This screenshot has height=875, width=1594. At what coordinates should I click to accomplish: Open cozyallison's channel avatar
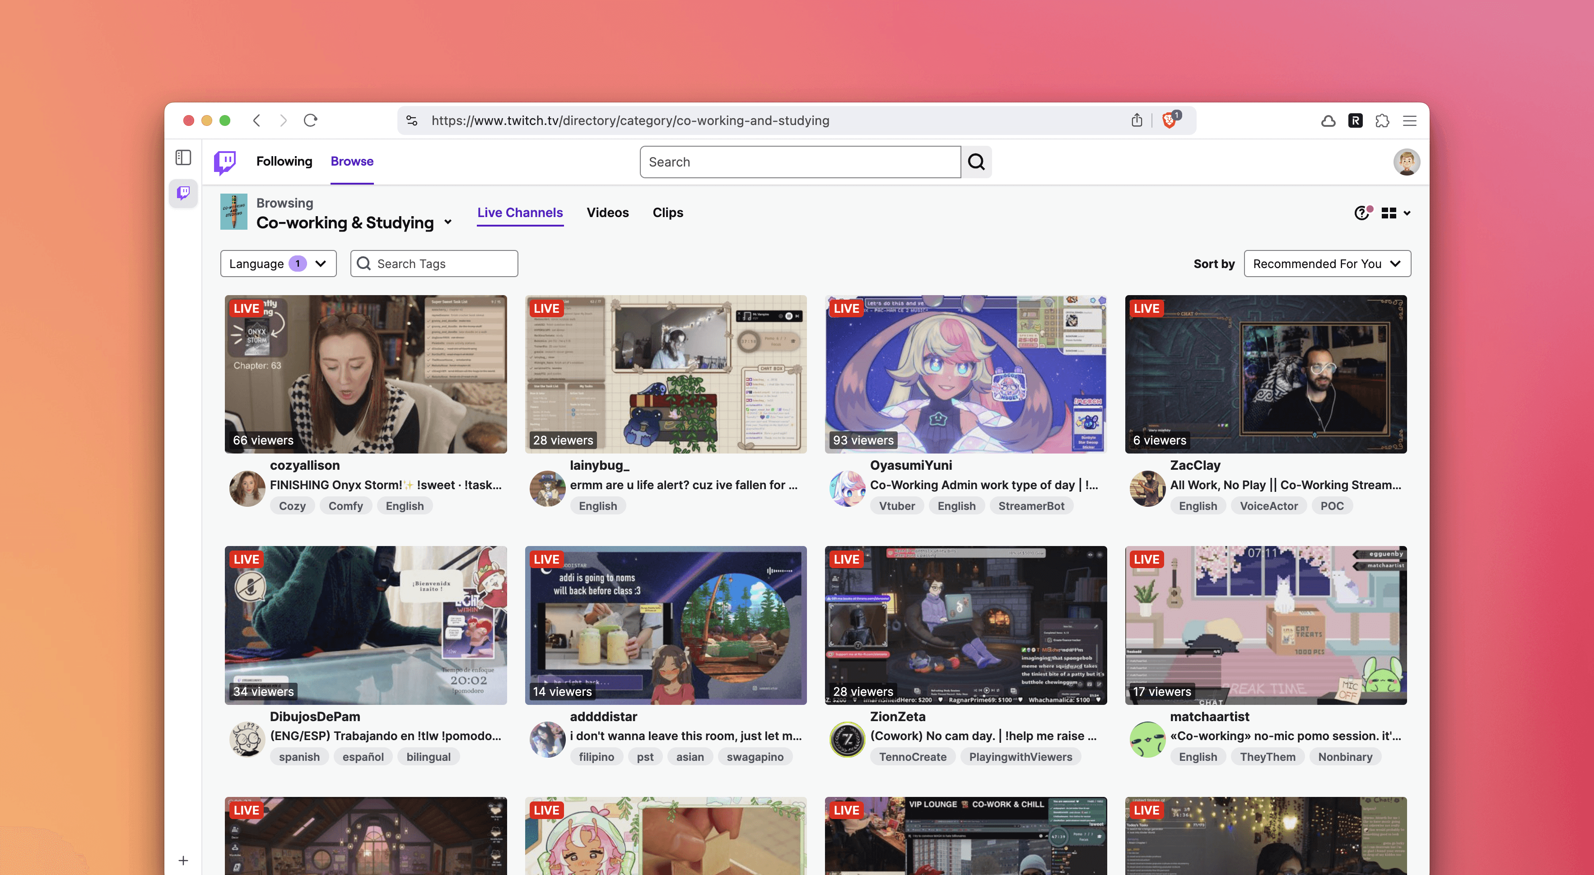tap(247, 488)
